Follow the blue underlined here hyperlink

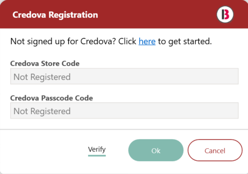147,41
